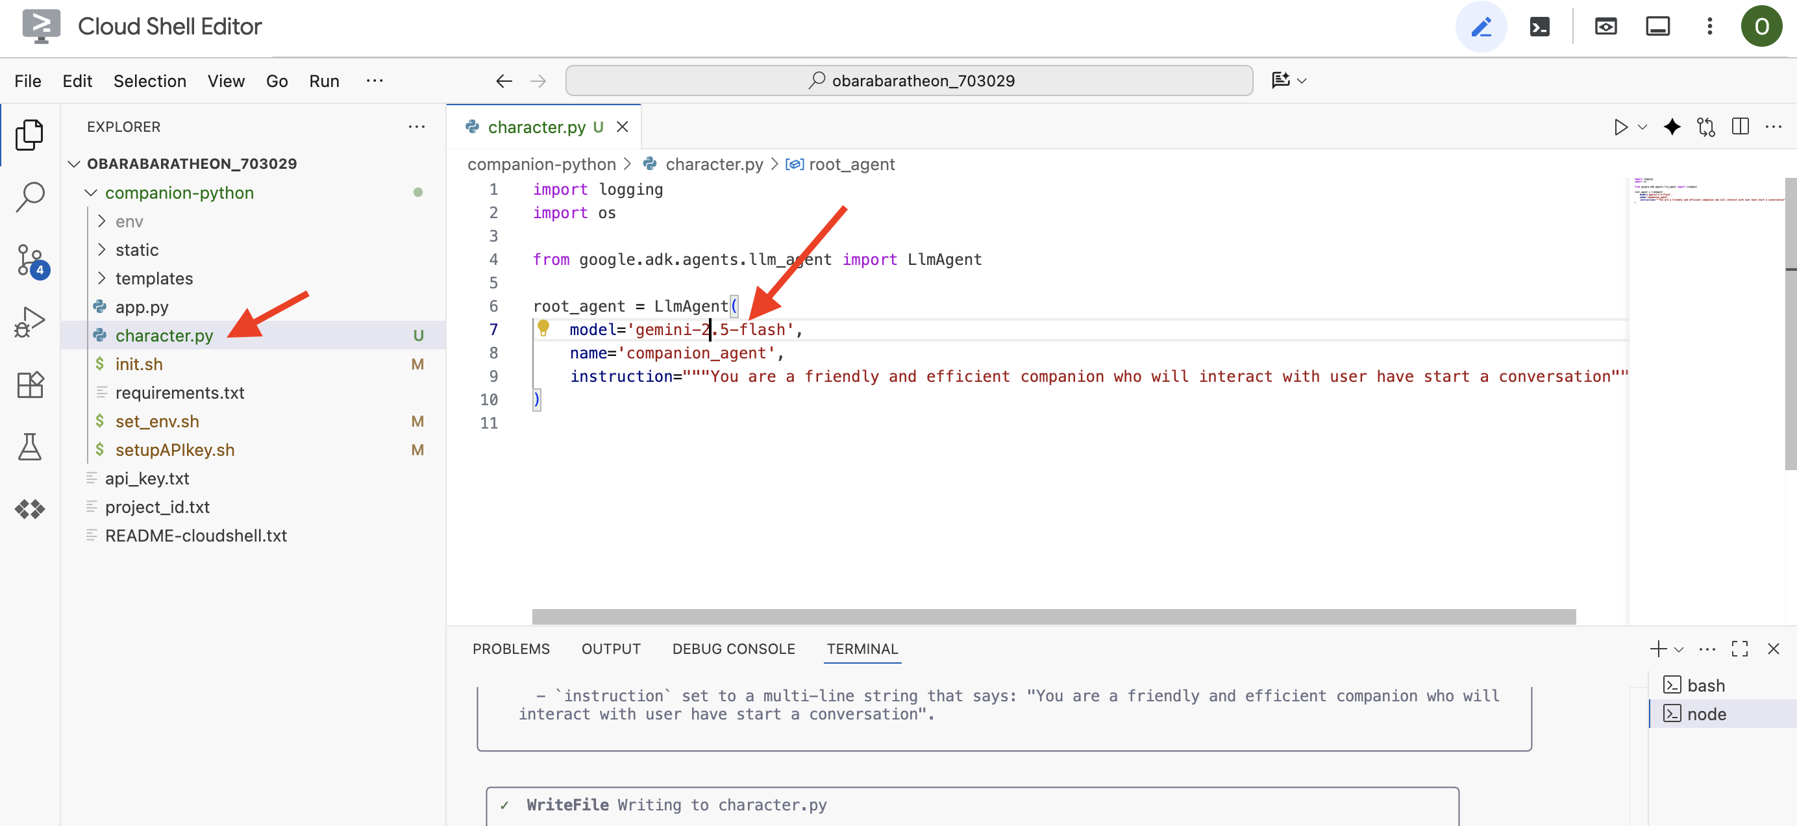
Task: Open the Search view in activity bar
Action: [30, 197]
